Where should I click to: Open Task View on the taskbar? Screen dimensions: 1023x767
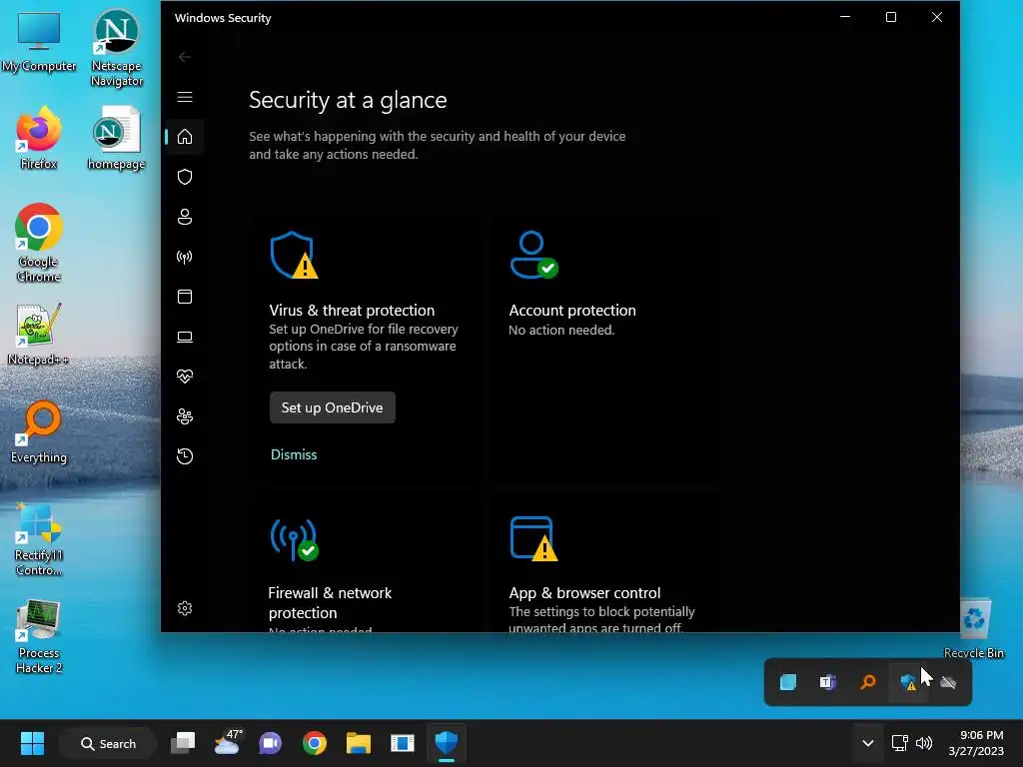tap(183, 743)
